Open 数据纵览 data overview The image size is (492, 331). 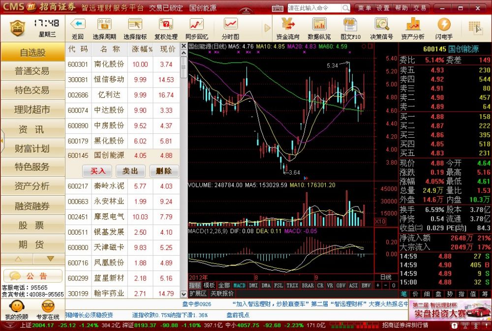[319, 29]
